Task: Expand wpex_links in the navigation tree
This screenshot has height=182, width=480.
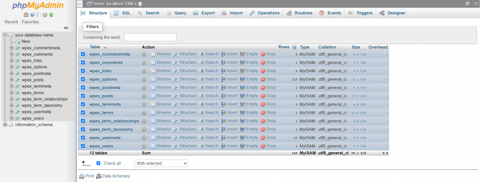Action: click(x=12, y=61)
